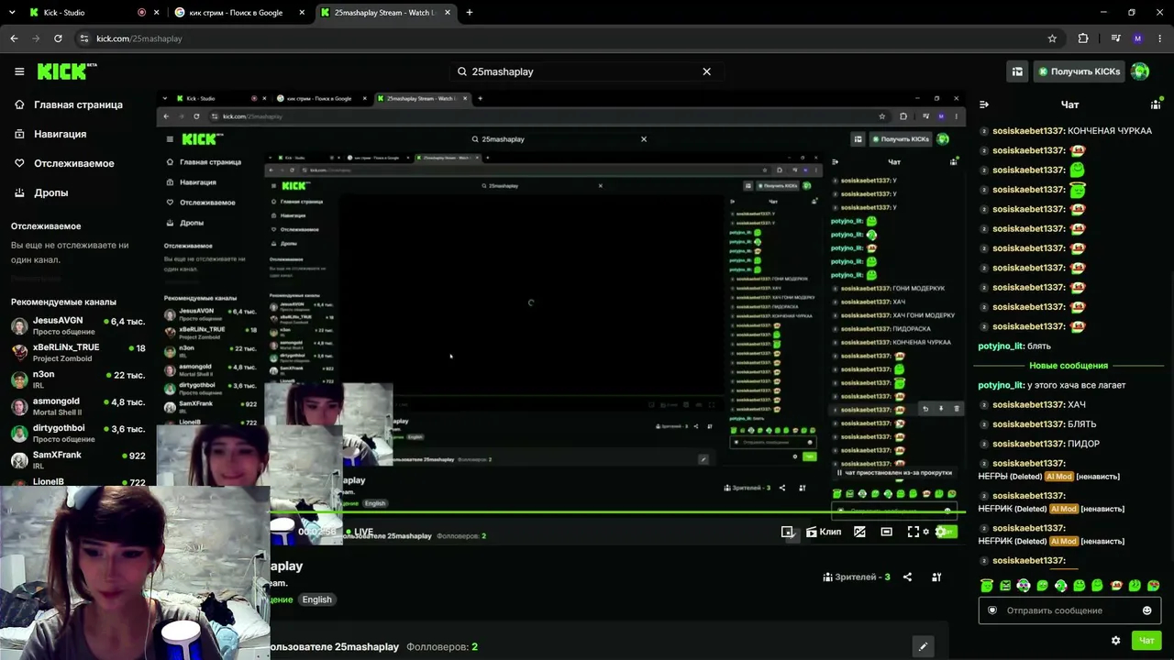Image resolution: width=1174 pixels, height=660 pixels.
Task: Open browser media controls icon
Action: 1115,38
